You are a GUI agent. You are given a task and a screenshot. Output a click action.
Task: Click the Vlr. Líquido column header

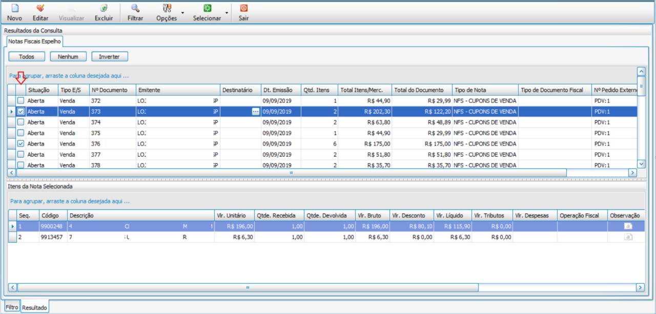(453, 216)
